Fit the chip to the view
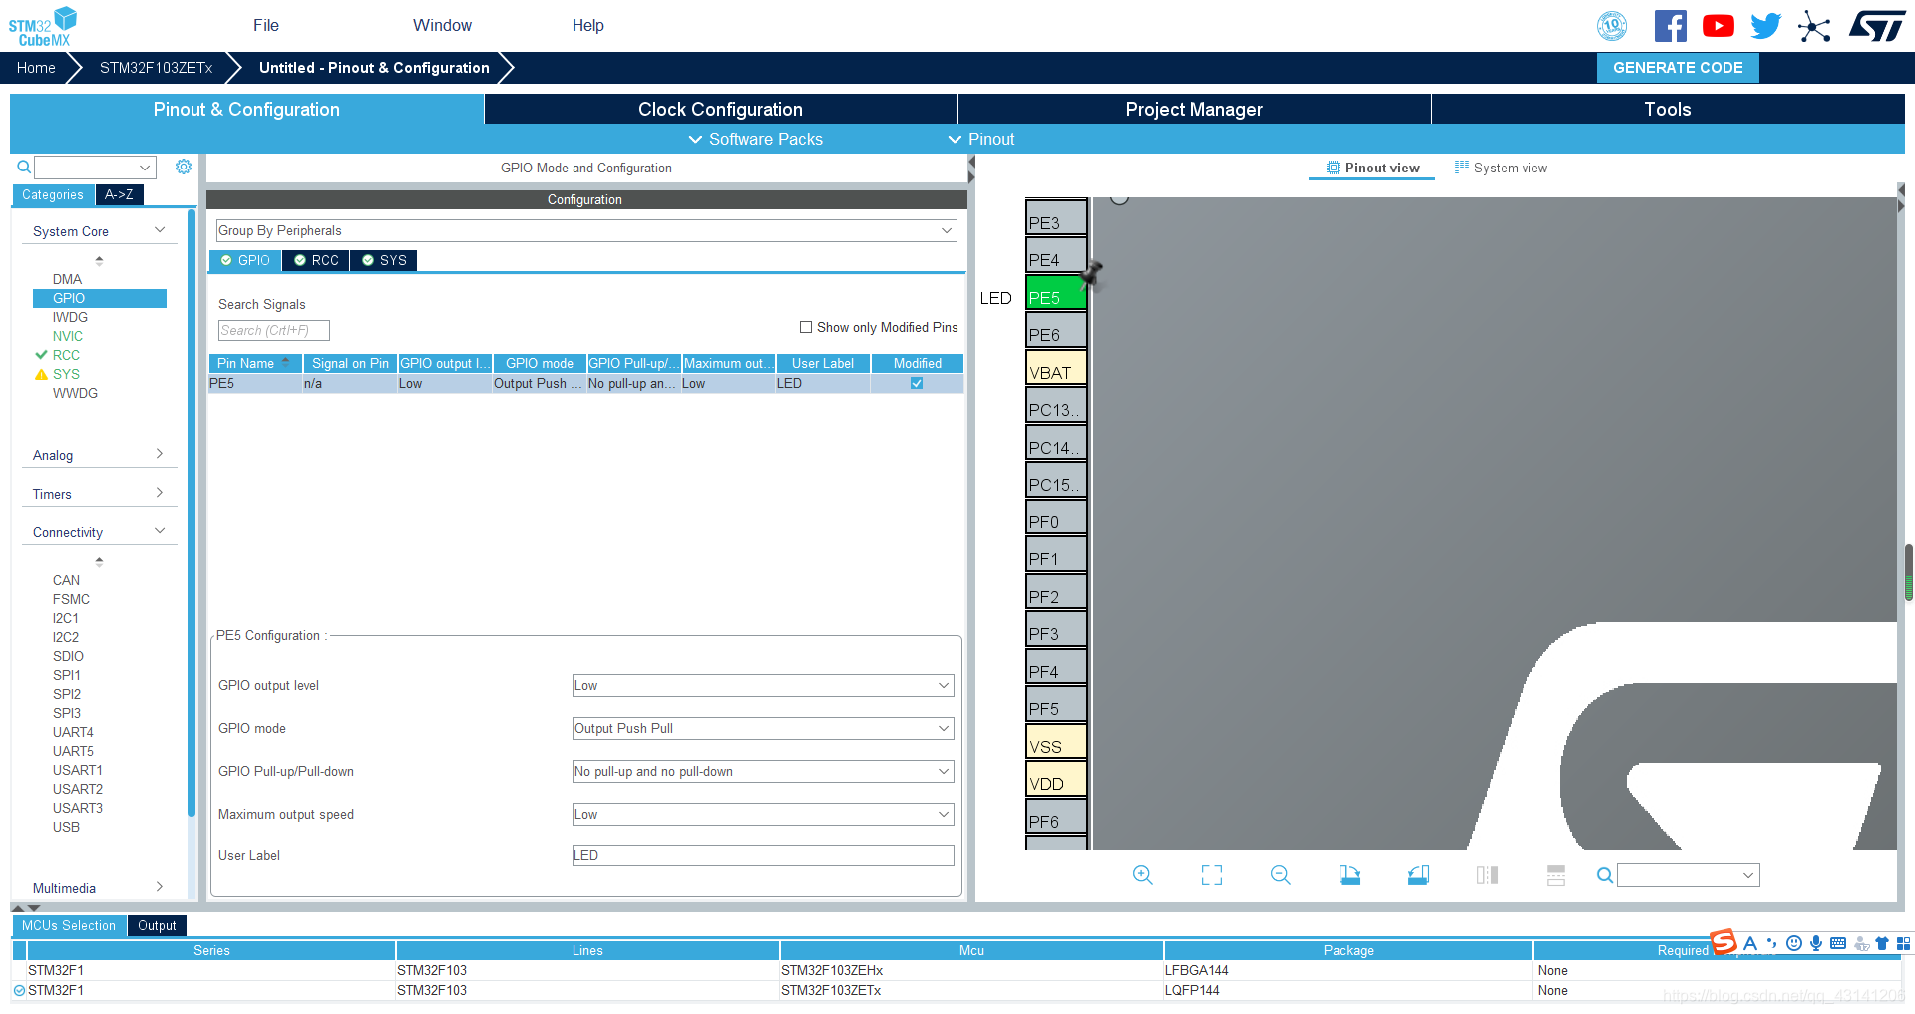This screenshot has width=1915, height=1014. click(x=1212, y=875)
